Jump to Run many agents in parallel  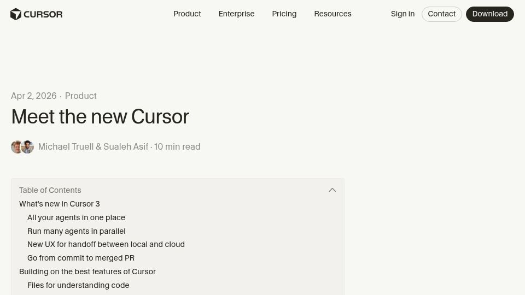pyautogui.click(x=77, y=231)
